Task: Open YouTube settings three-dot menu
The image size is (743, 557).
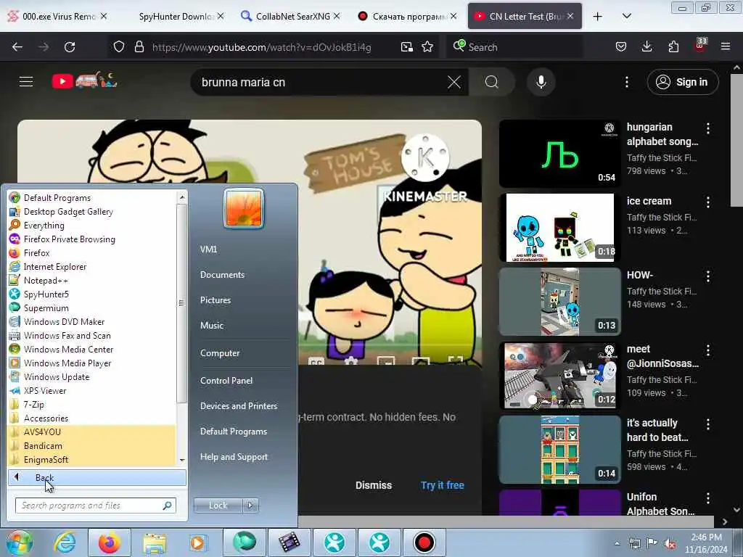Action: (626, 83)
